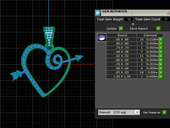Click the Round column header

point(122,35)
